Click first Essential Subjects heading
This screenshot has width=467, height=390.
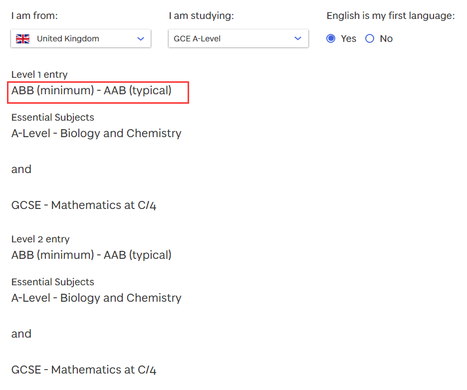pos(53,117)
